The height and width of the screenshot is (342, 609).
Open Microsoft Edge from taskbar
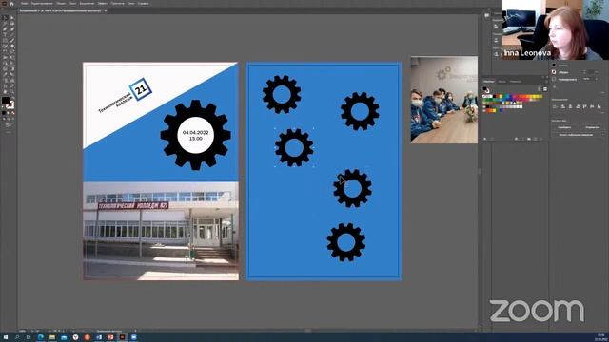click(x=40, y=337)
